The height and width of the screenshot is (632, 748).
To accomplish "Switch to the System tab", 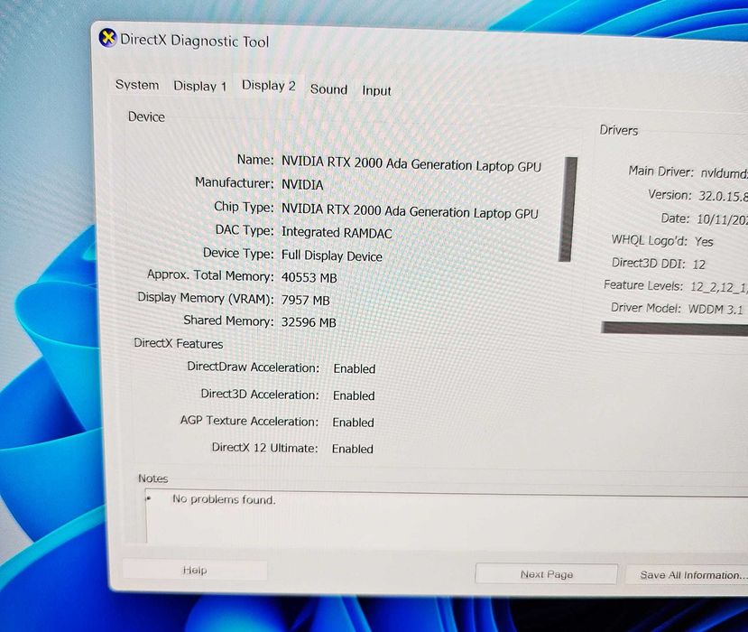I will click(x=137, y=85).
